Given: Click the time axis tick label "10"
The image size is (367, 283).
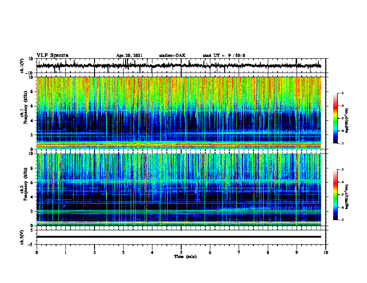Looking at the screenshot, I should (x=326, y=252).
